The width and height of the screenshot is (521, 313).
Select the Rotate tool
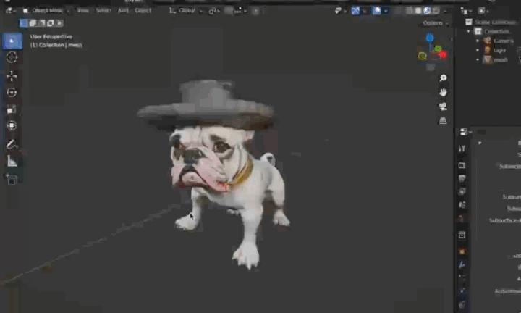[x=12, y=93]
